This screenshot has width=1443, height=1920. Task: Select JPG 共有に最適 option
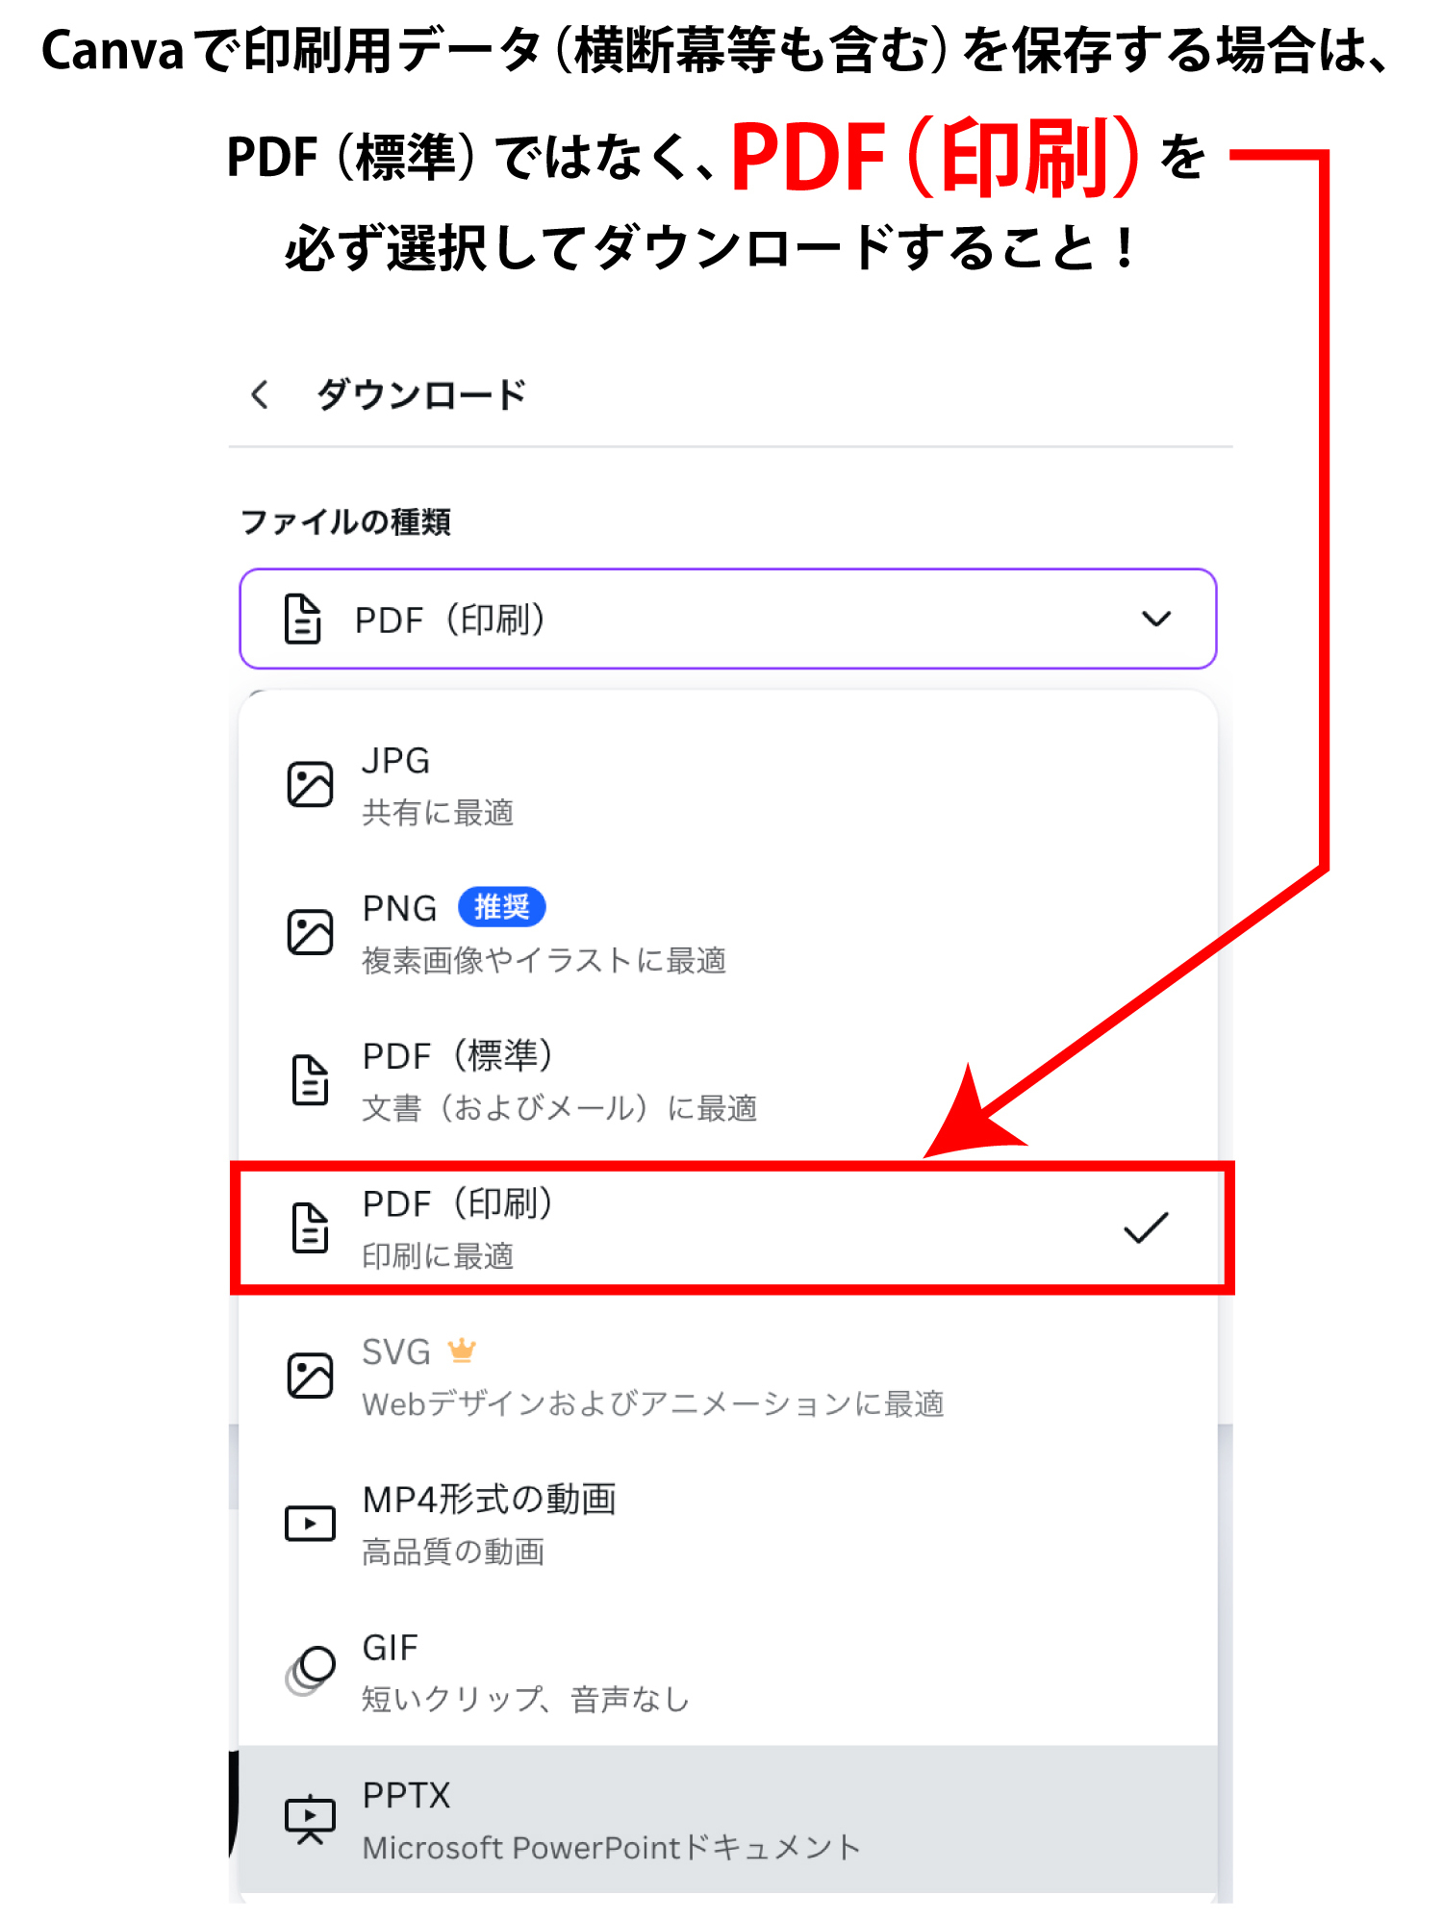[673, 785]
